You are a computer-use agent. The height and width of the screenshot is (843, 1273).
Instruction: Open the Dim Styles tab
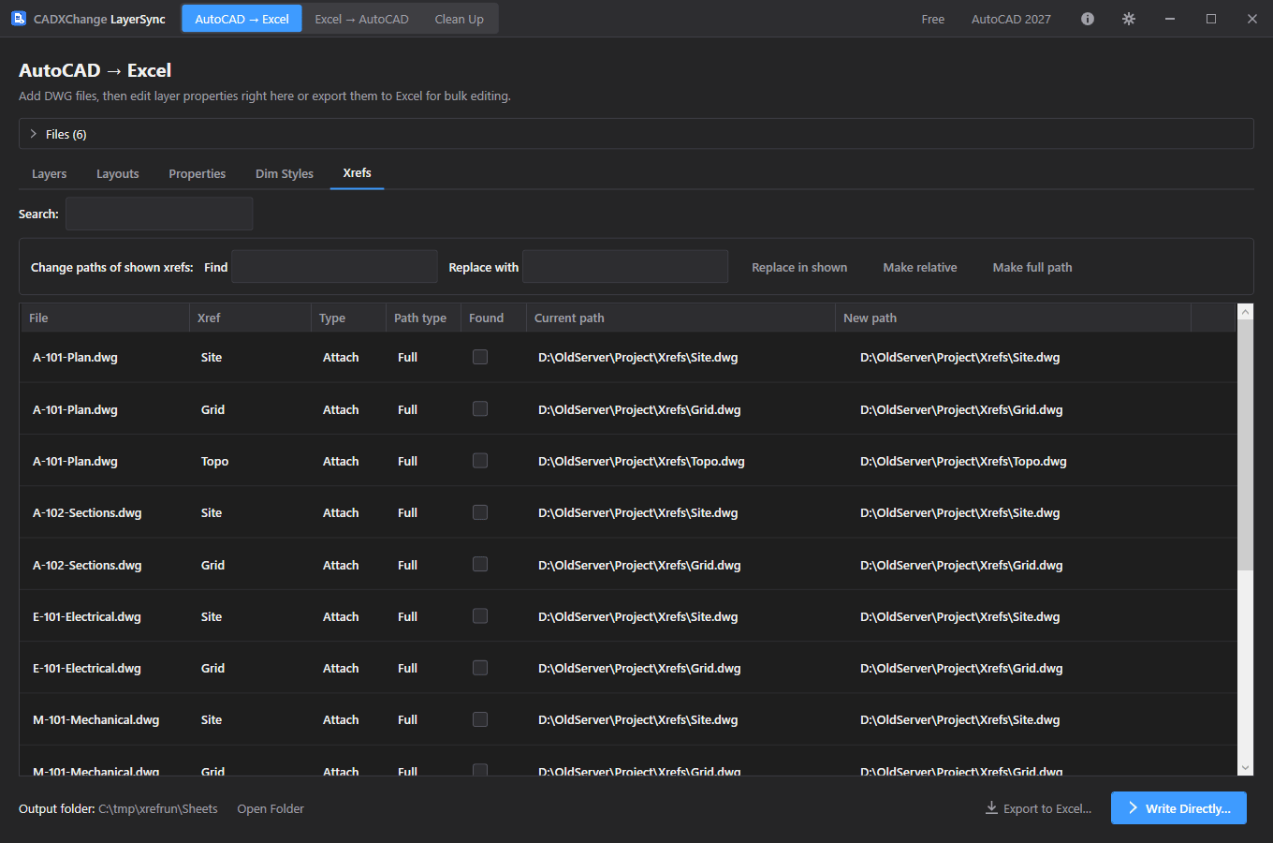285,174
